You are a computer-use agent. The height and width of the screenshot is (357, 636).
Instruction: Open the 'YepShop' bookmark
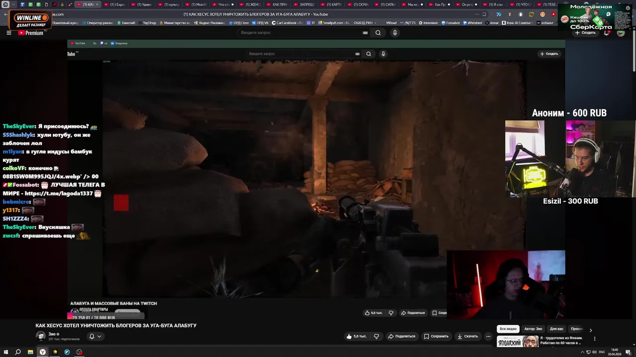148,23
